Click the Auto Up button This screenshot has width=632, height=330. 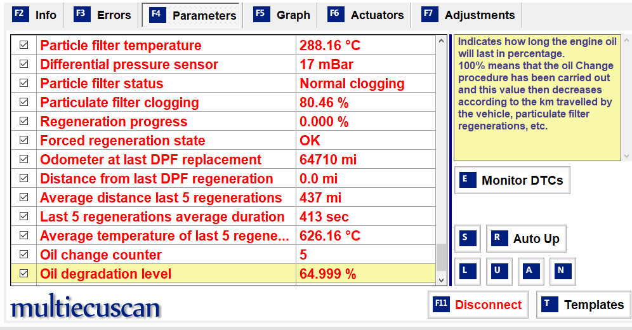[526, 239]
